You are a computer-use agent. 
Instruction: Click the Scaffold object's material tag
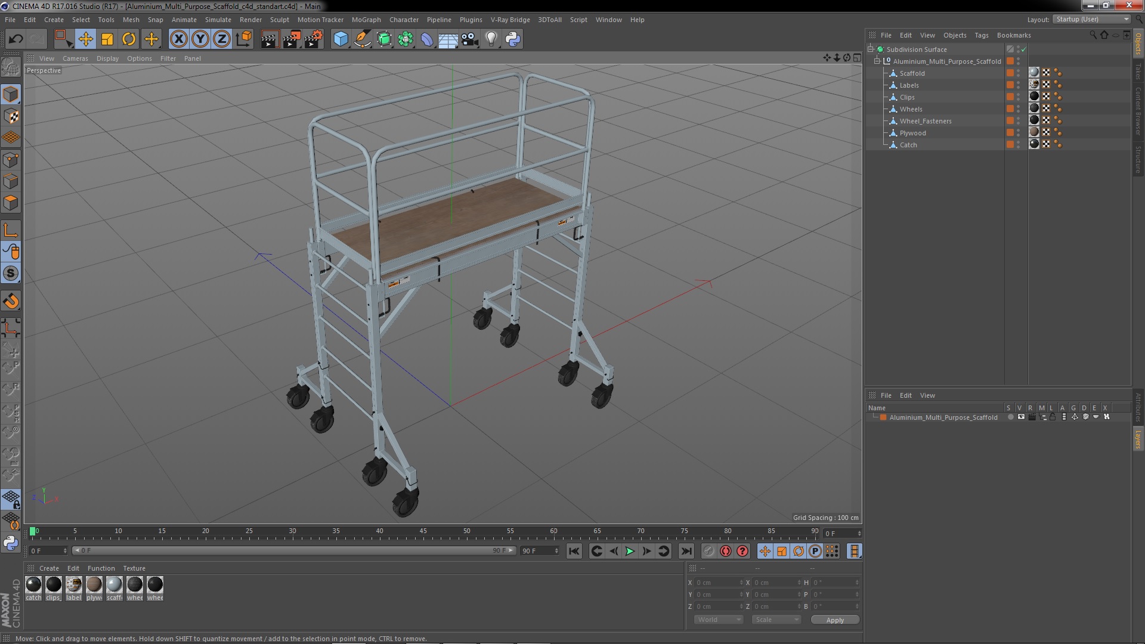click(x=1034, y=73)
